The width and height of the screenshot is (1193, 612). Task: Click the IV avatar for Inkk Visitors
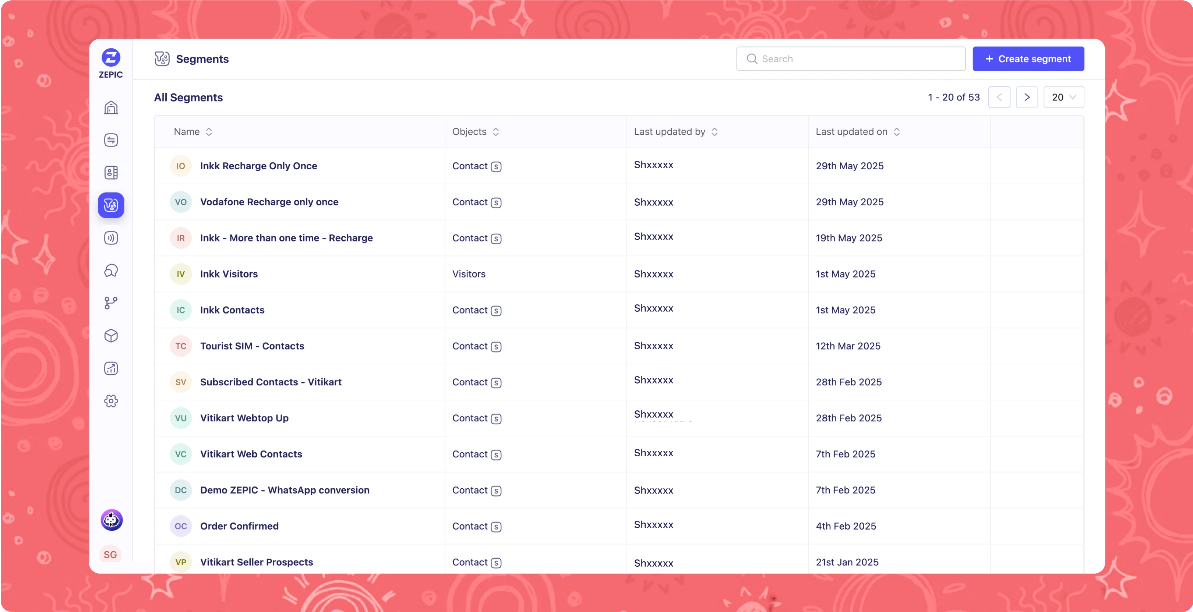181,274
